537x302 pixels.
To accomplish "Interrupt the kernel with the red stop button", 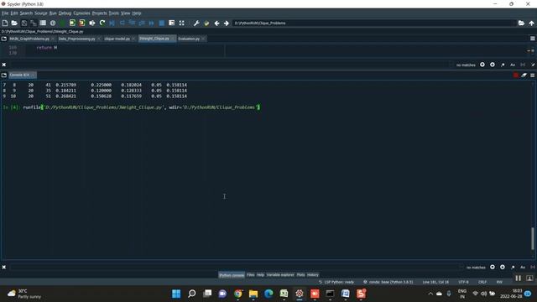I will 515,75.
